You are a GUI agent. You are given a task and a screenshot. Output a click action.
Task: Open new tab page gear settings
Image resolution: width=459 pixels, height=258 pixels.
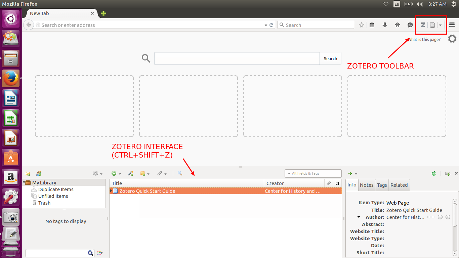[452, 39]
